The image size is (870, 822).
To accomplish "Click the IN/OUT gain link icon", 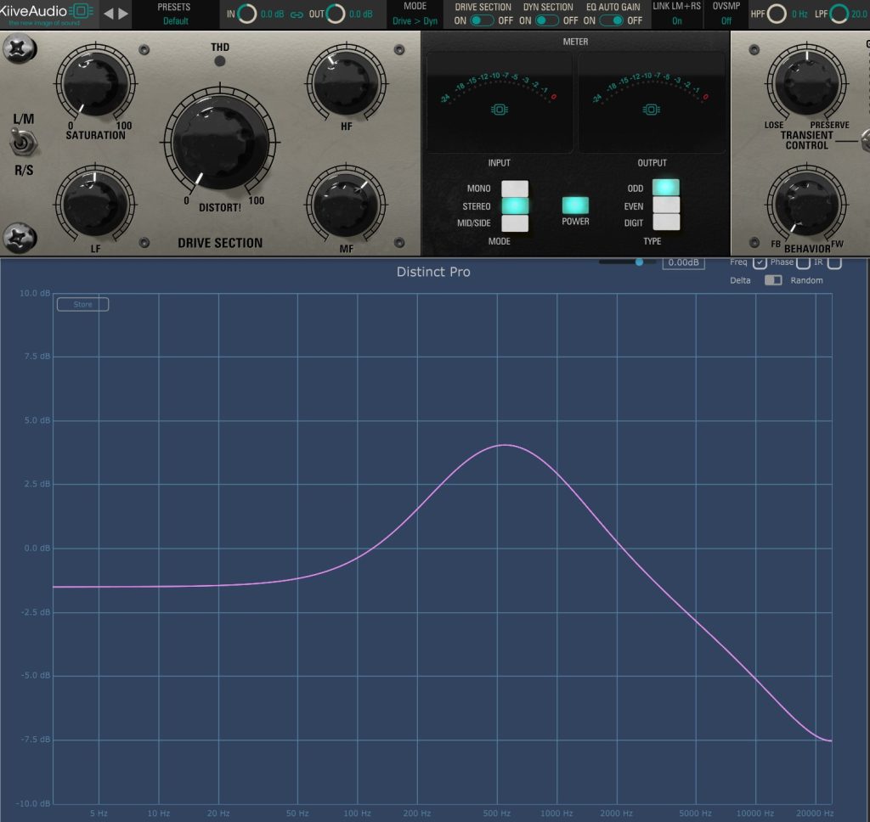I will point(297,14).
